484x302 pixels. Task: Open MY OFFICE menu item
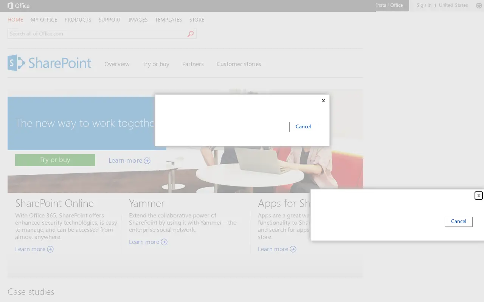click(44, 20)
